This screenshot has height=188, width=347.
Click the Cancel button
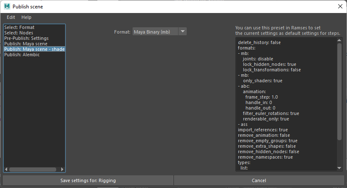(259, 180)
